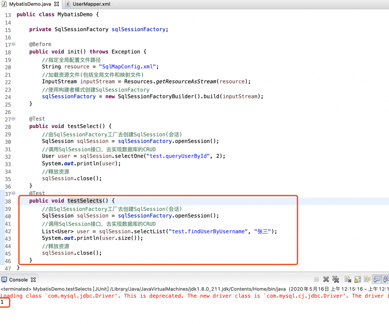The width and height of the screenshot is (389, 324).
Task: Toggle Show Console on Standard Error Change
Action: [x=386, y=279]
